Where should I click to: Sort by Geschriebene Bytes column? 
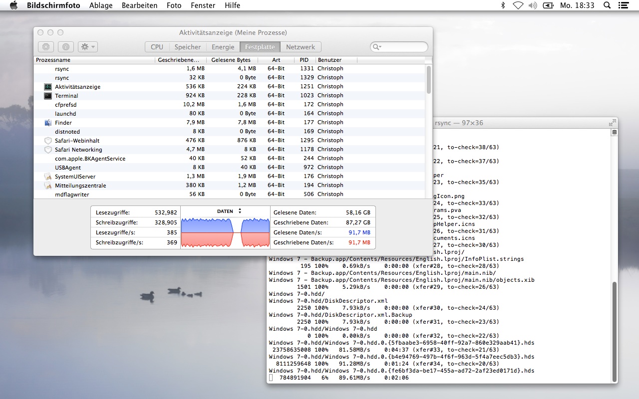pyautogui.click(x=181, y=60)
